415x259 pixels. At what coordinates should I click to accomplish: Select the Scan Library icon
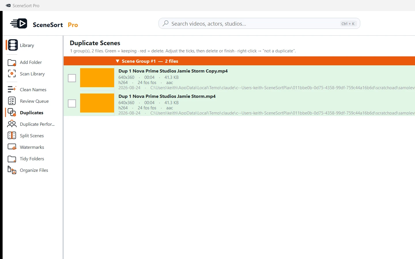[12, 74]
